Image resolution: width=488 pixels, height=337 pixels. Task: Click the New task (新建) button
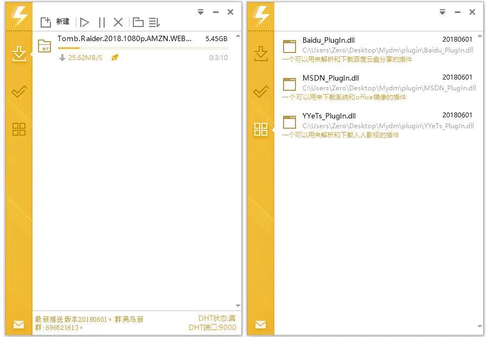coord(55,22)
